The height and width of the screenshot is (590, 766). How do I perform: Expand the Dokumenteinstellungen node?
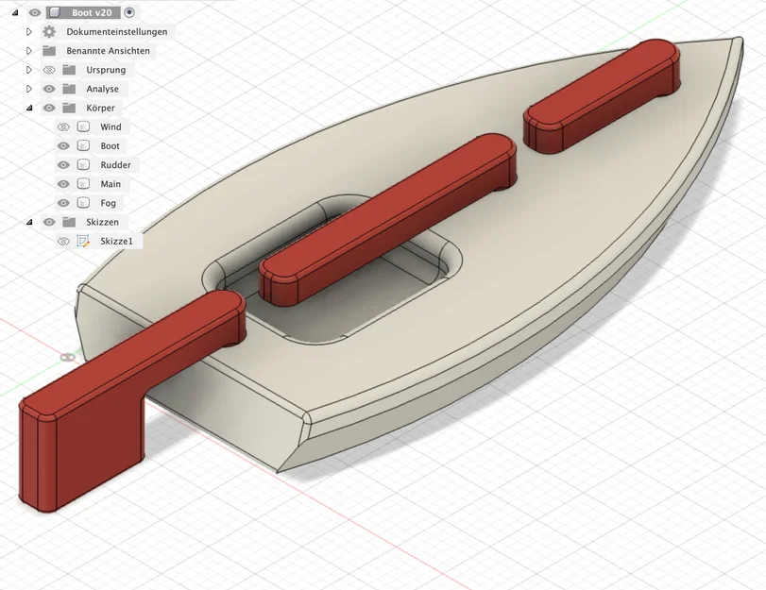pos(29,32)
